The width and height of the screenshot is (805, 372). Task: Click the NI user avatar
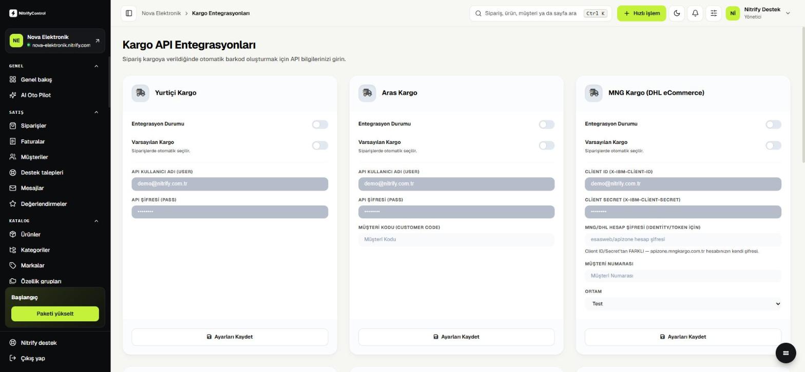[x=733, y=13]
